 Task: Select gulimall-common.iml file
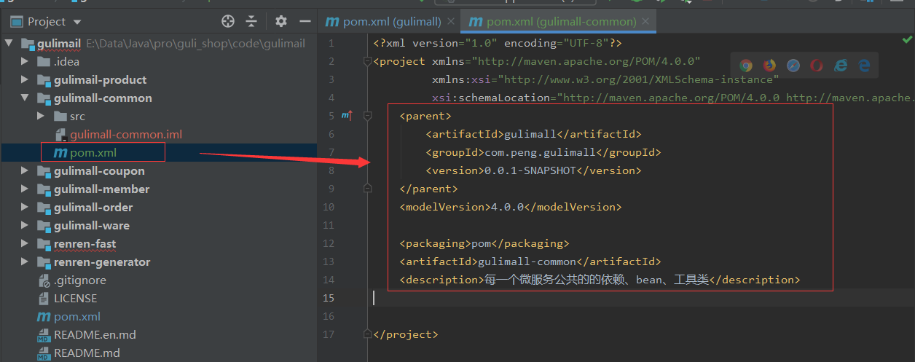coord(126,134)
